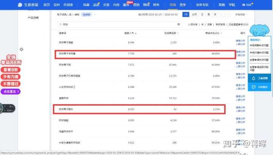Click 搜索分析 link in 煎饼果子专用酱 row

[x=241, y=53]
